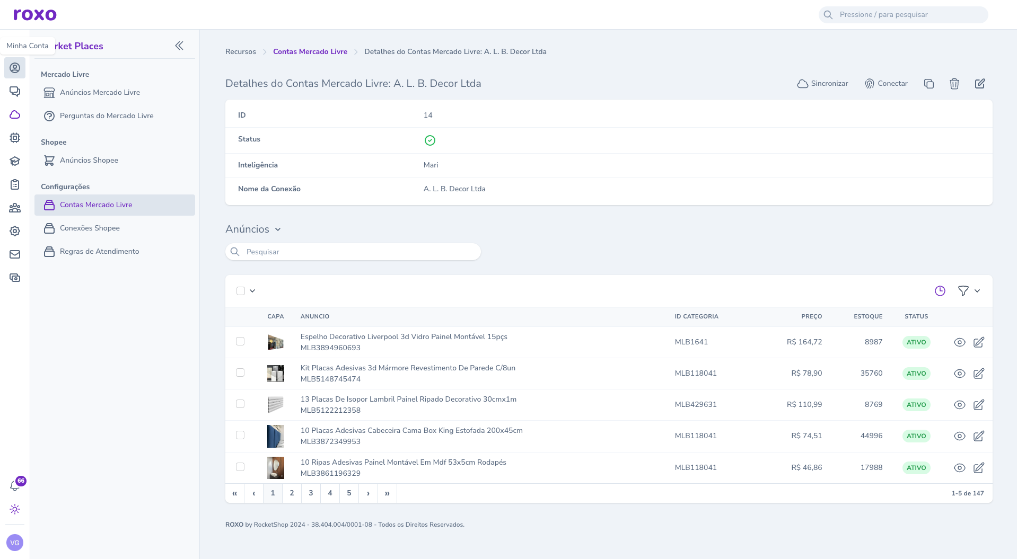
Task: View MLB3861196329 listing eye icon
Action: click(960, 468)
